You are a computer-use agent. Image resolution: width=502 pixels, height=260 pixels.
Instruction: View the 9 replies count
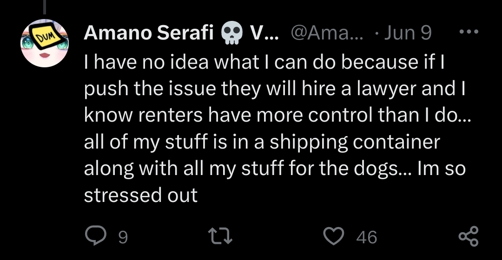(x=123, y=237)
